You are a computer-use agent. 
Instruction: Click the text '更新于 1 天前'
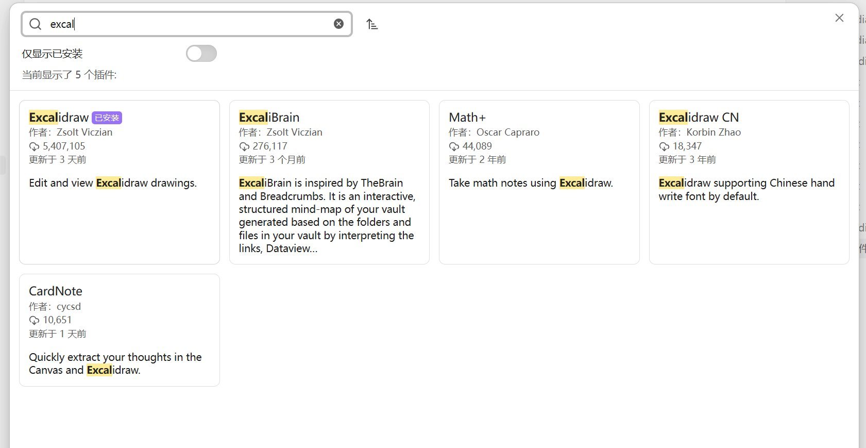point(57,334)
